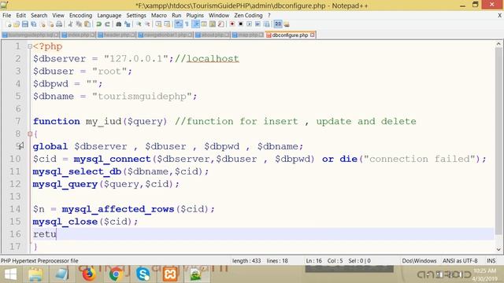Play back the recorded macro icon
The image size is (504, 283).
[249, 24]
